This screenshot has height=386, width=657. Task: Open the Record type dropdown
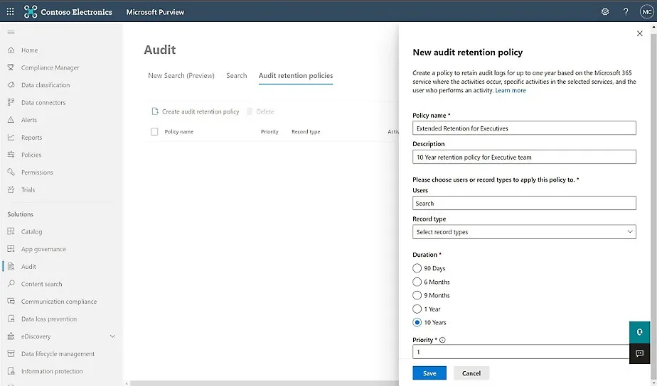pos(524,232)
